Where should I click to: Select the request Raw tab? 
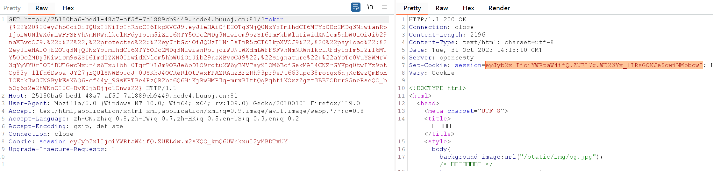tap(42, 8)
